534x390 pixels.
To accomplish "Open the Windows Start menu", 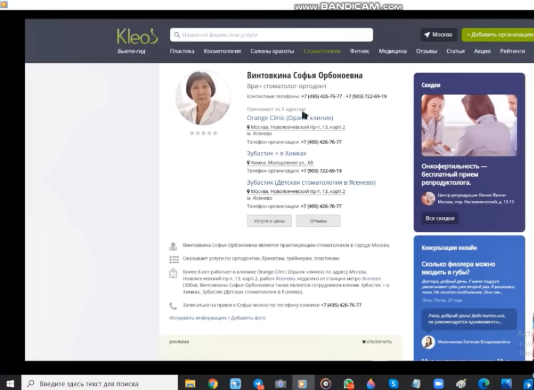I will tap(10, 383).
